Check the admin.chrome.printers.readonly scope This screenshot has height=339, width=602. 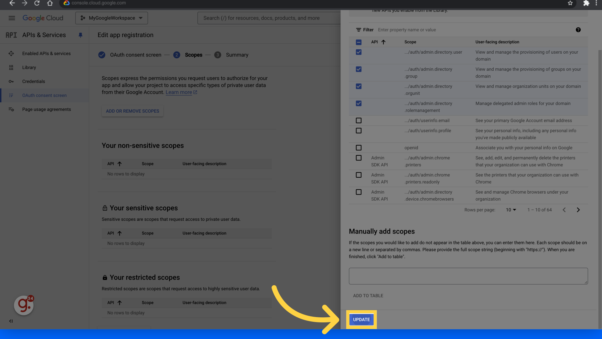(359, 175)
